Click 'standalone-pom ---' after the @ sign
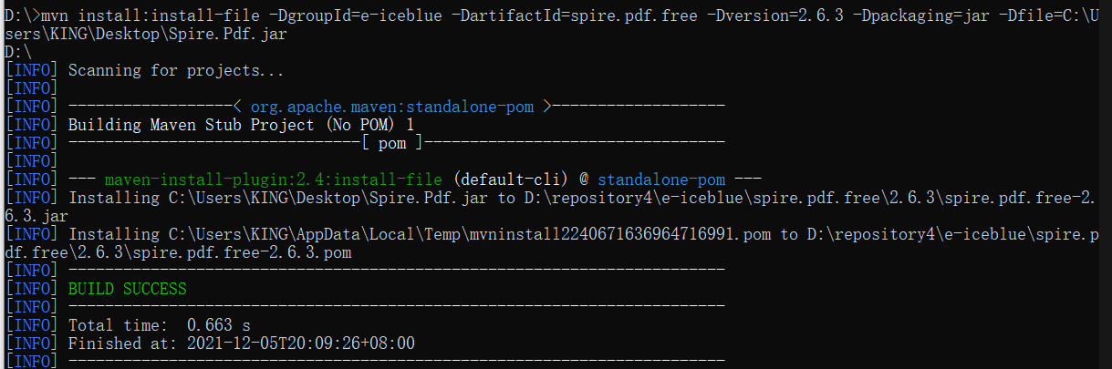 pyautogui.click(x=679, y=179)
